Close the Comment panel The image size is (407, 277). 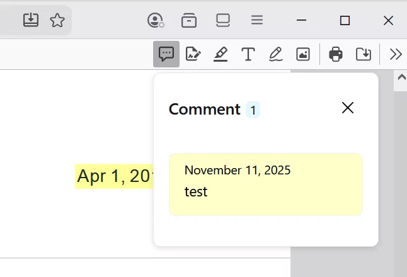(x=347, y=108)
